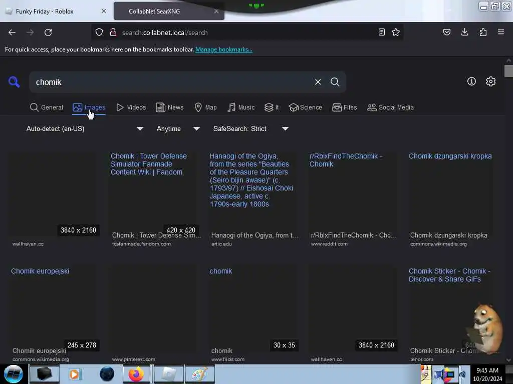The height and width of the screenshot is (384, 513).
Task: Click the address bar URL search.collabnet.local
Action: [x=165, y=32]
